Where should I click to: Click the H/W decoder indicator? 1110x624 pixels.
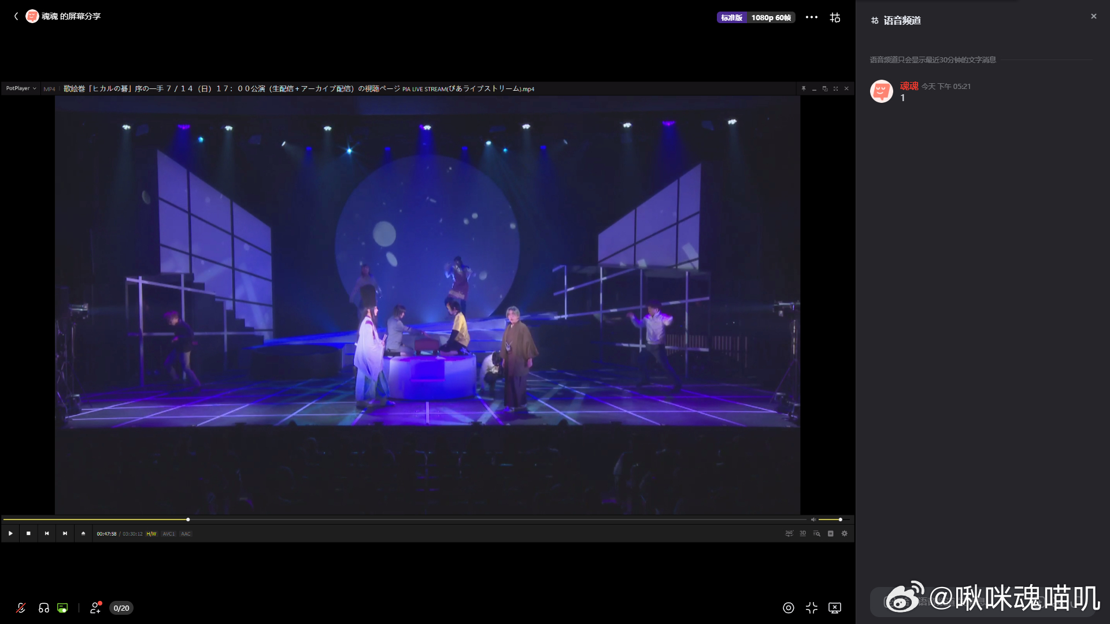pos(151,534)
